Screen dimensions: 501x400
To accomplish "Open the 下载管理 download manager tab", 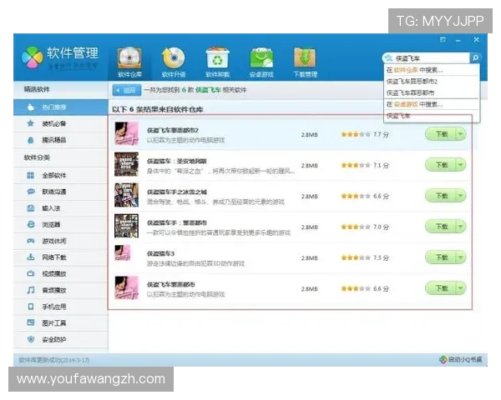I will pyautogui.click(x=305, y=62).
